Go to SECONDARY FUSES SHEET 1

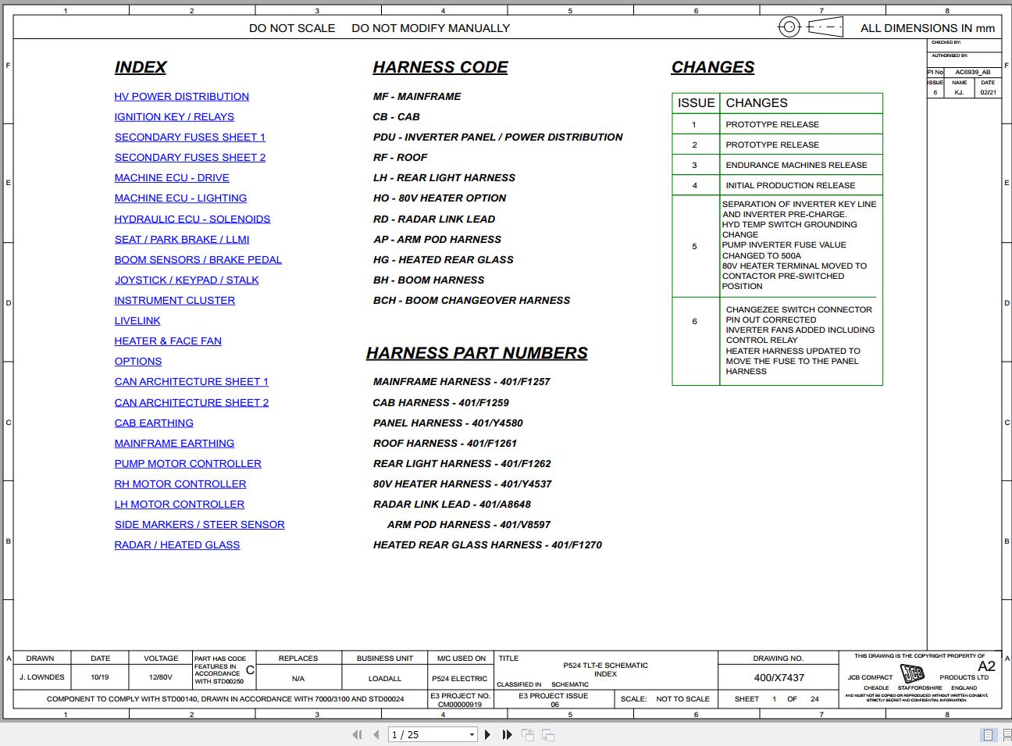click(190, 137)
